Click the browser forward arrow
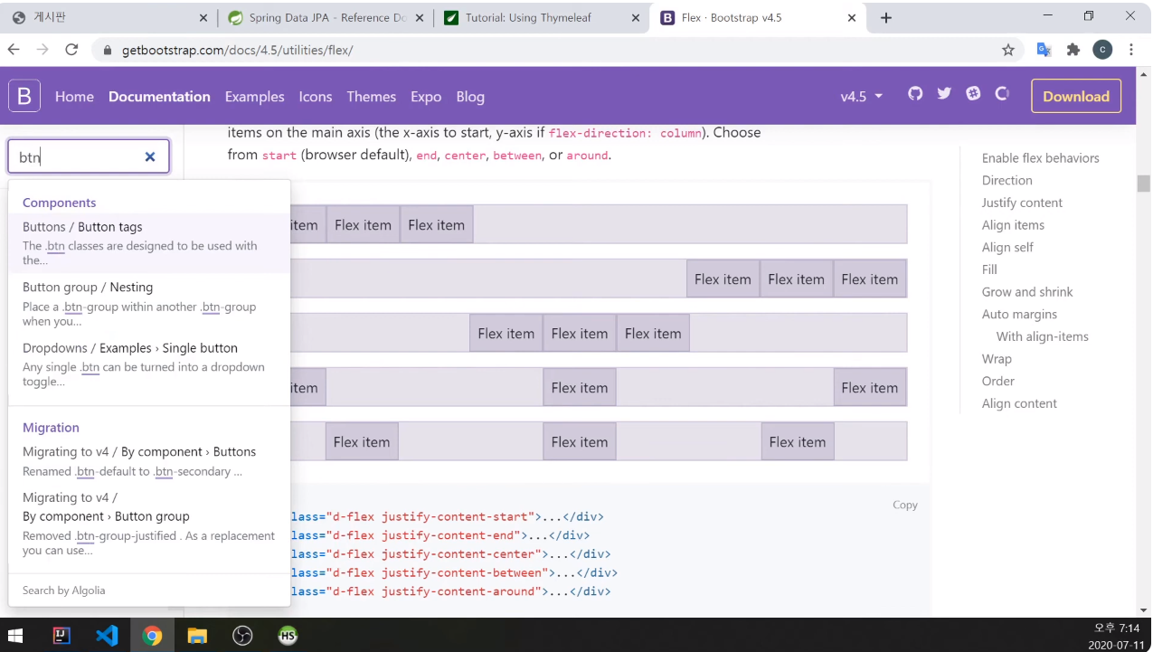The image size is (1153, 652). point(43,50)
